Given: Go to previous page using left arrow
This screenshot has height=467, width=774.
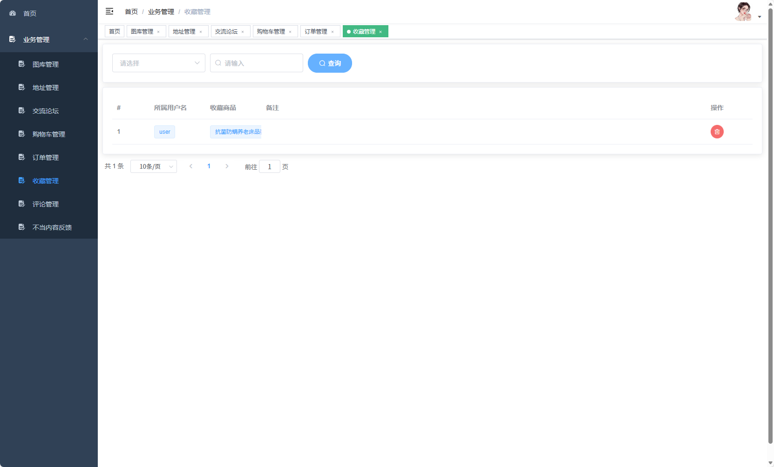Looking at the screenshot, I should 191,166.
